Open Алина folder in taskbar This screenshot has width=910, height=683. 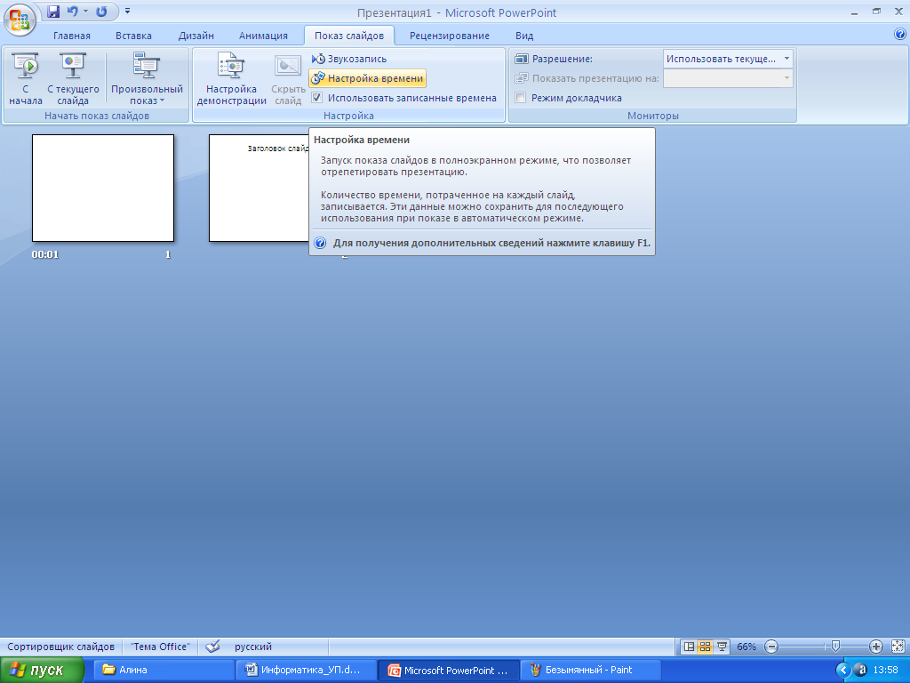(164, 671)
